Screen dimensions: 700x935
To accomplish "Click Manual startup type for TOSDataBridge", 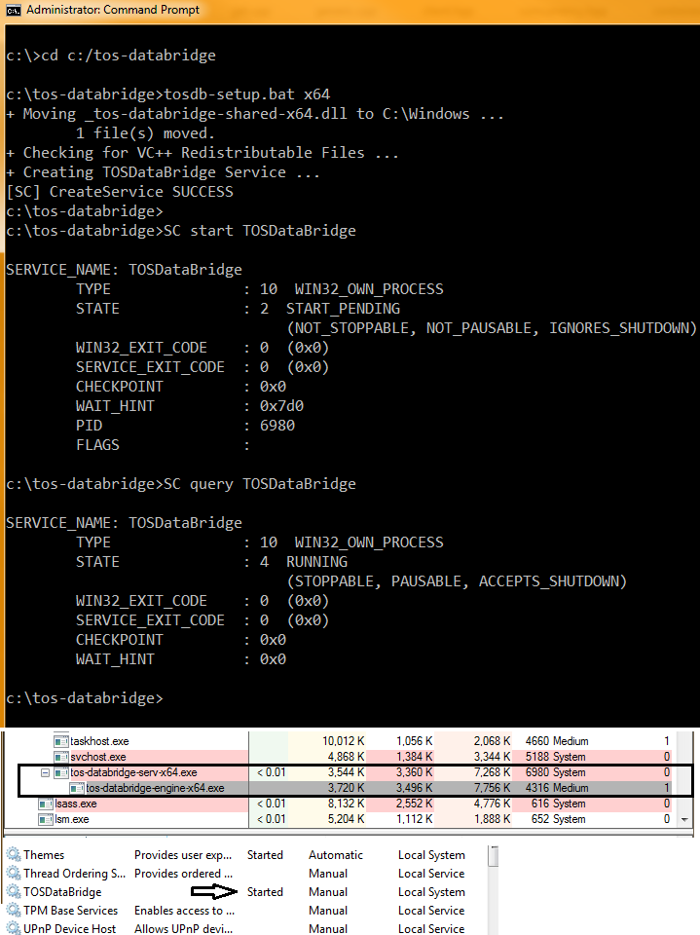I will tap(328, 891).
